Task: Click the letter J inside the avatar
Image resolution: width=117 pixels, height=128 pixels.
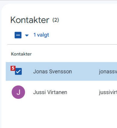Action: [18, 92]
